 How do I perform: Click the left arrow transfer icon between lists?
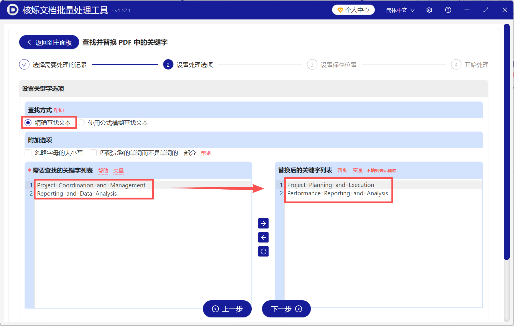pos(263,237)
